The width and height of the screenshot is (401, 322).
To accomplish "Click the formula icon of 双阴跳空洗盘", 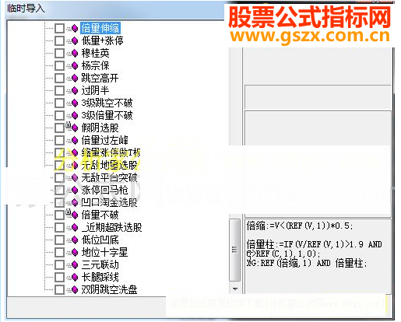I will pos(75,289).
